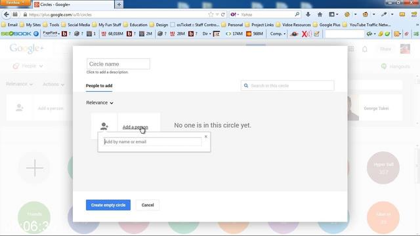
Task: Open the Education bookmarks folder
Action: pyautogui.click(x=135, y=25)
